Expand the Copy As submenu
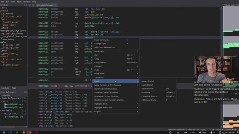The width and height of the screenshot is (239, 134). (116, 66)
